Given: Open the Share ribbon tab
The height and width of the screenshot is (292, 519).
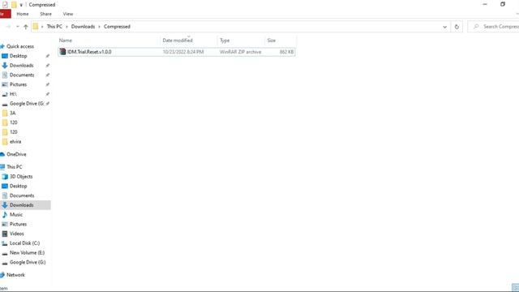Looking at the screenshot, I should point(45,14).
